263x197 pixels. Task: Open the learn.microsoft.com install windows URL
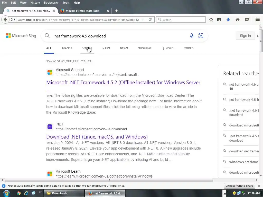coord(104,176)
